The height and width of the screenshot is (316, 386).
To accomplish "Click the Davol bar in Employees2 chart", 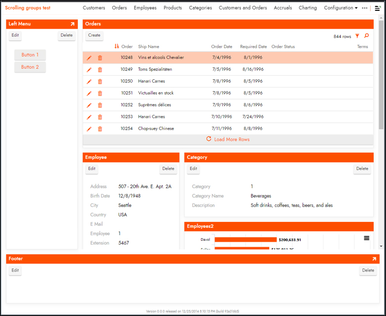I will coord(245,240).
